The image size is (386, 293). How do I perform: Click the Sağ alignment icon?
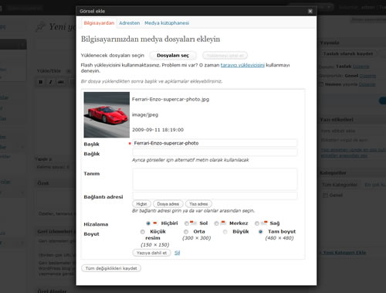point(264,223)
